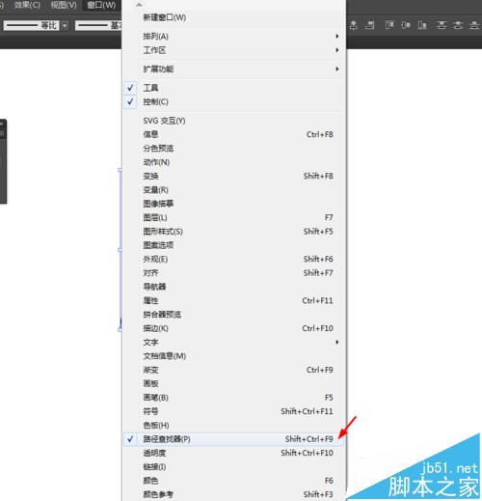Expand the 扩展功能 submenu

pos(234,69)
